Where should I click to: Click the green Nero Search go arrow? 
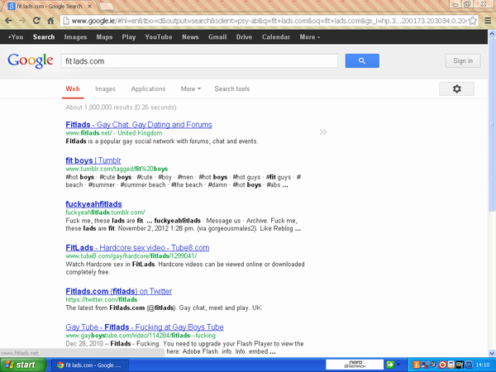click(390, 365)
